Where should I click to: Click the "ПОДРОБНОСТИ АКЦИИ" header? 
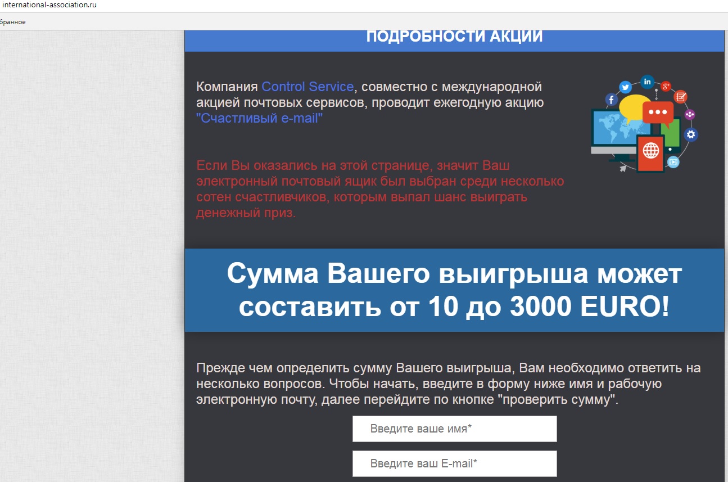[x=454, y=37]
